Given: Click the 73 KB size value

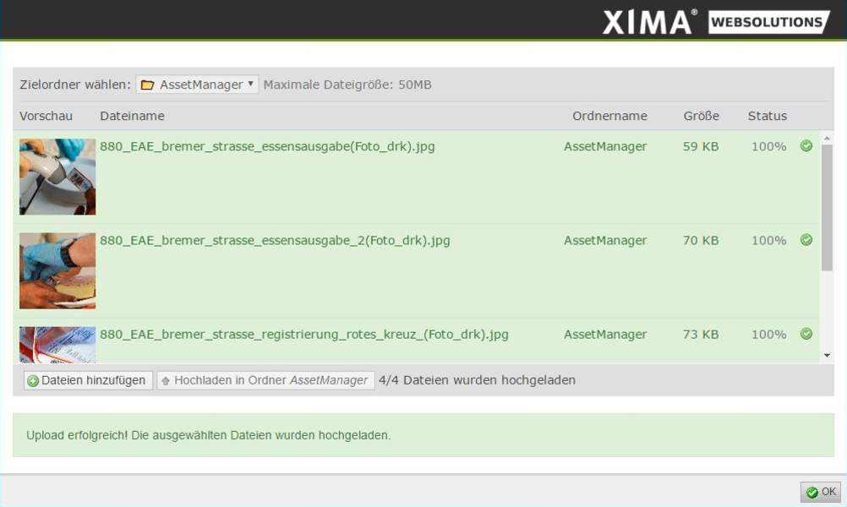Looking at the screenshot, I should 701,335.
